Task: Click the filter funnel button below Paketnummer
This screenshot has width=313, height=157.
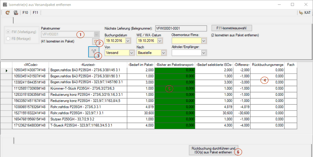Action: point(94,52)
